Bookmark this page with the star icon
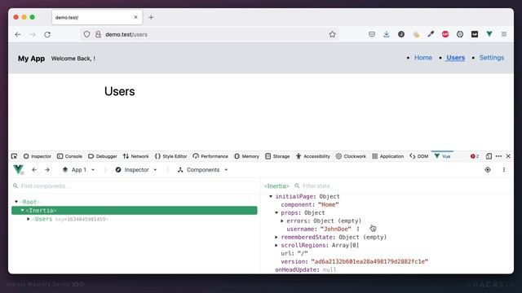 point(332,34)
